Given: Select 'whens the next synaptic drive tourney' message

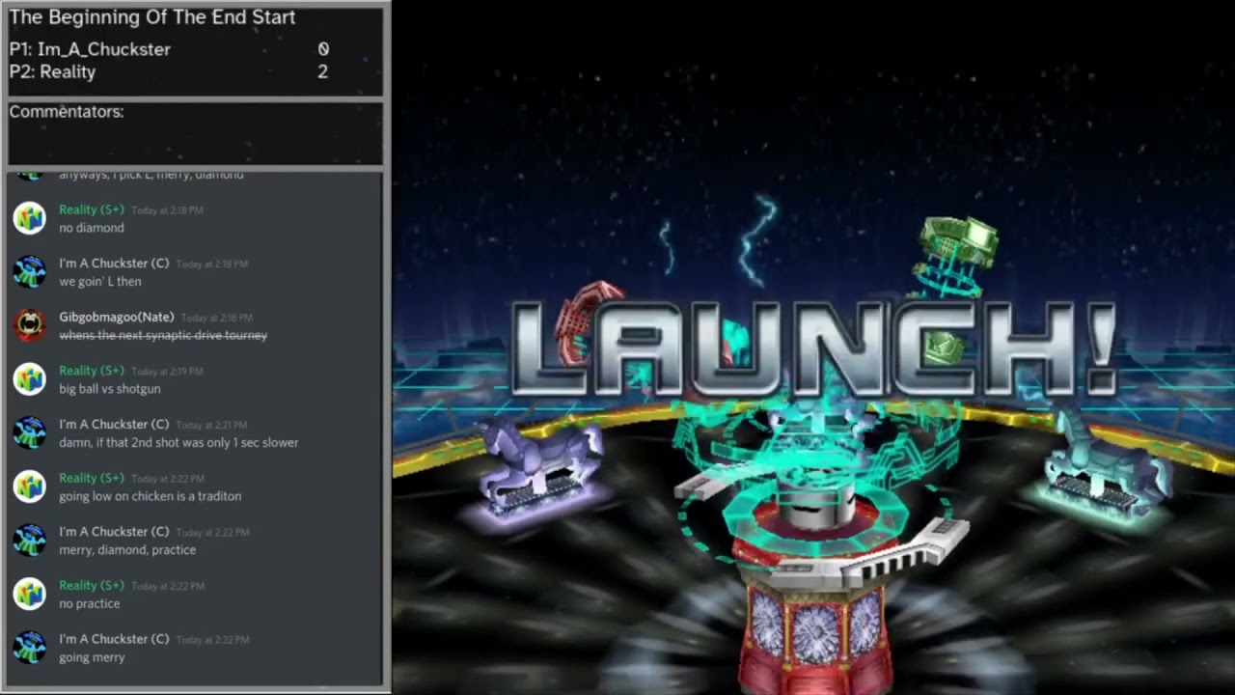Looking at the screenshot, I should (163, 335).
